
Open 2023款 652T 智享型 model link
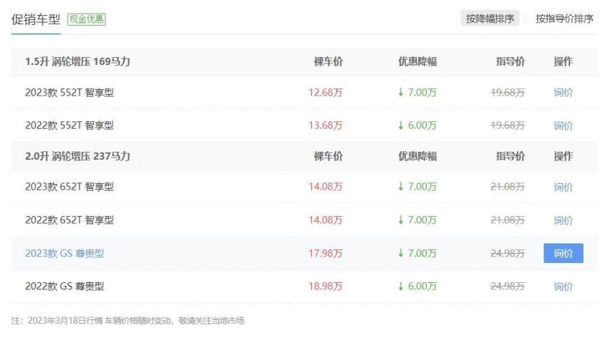[69, 187]
